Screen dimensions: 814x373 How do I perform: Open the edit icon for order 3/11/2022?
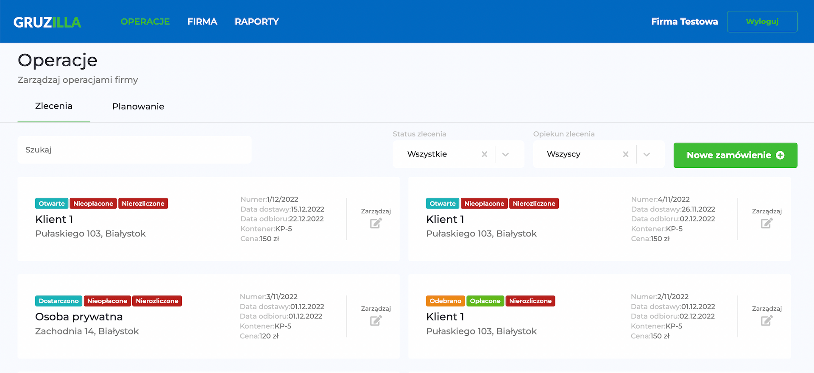click(376, 320)
